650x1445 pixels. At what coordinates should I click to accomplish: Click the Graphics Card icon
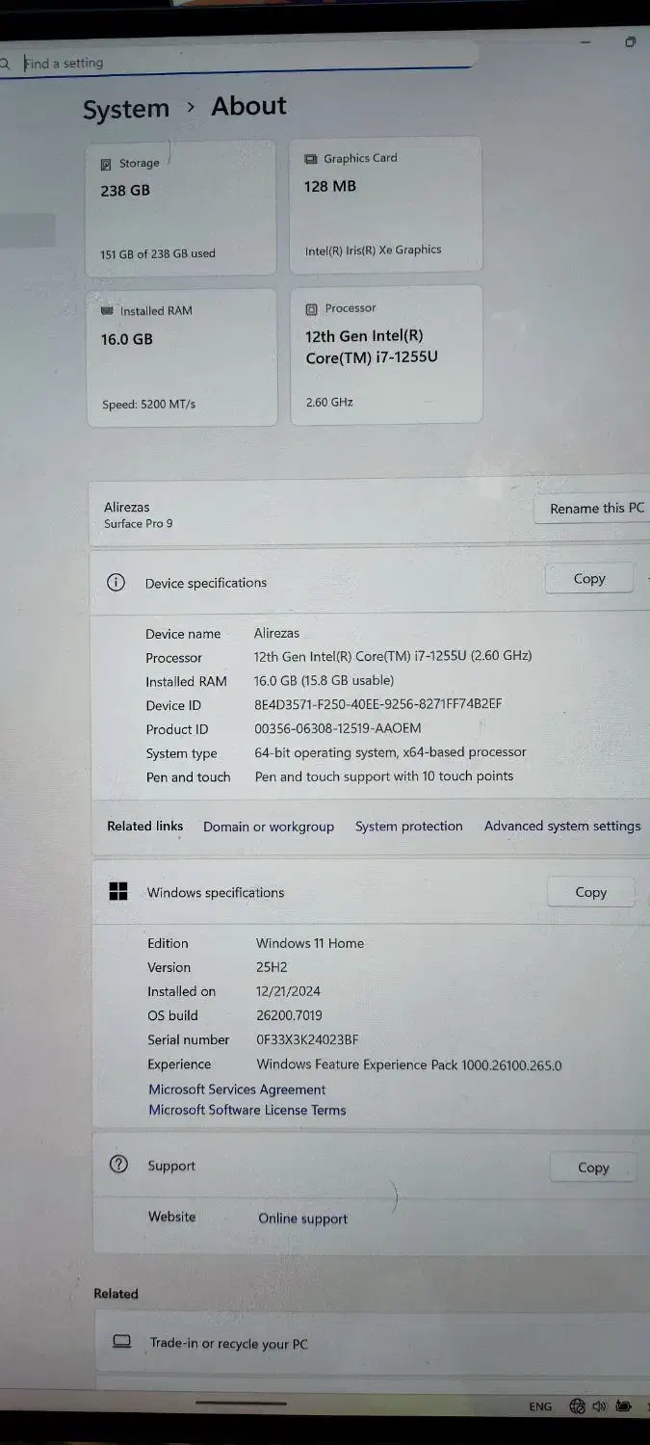click(x=311, y=159)
